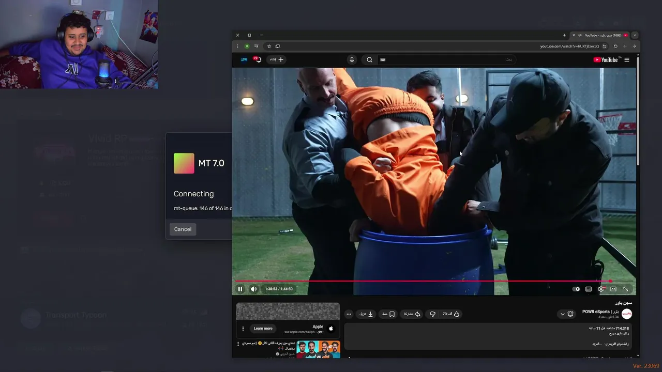Seek on the red video progress bar
This screenshot has width=662, height=372.
pos(434,281)
